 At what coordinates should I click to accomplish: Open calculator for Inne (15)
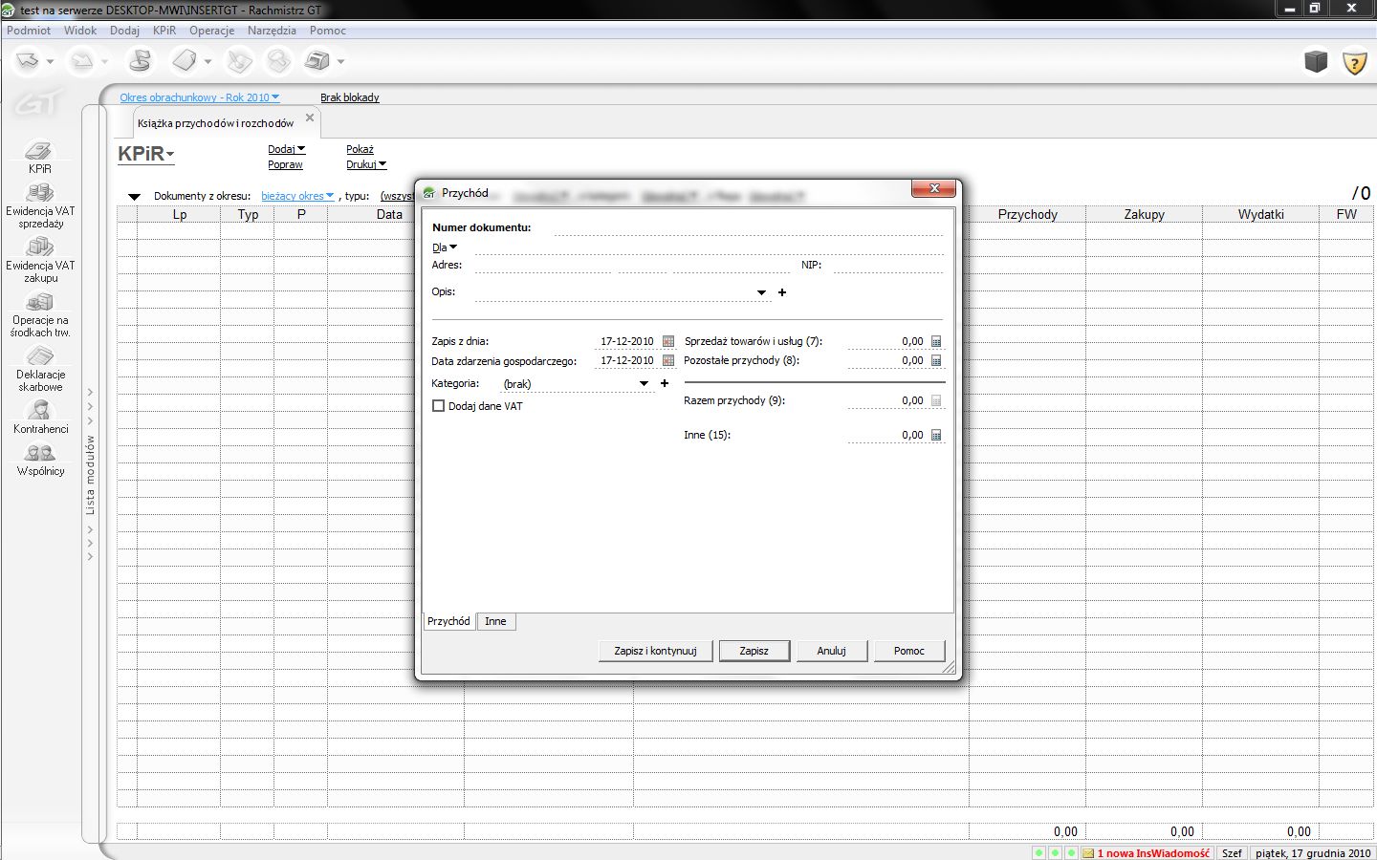(936, 435)
